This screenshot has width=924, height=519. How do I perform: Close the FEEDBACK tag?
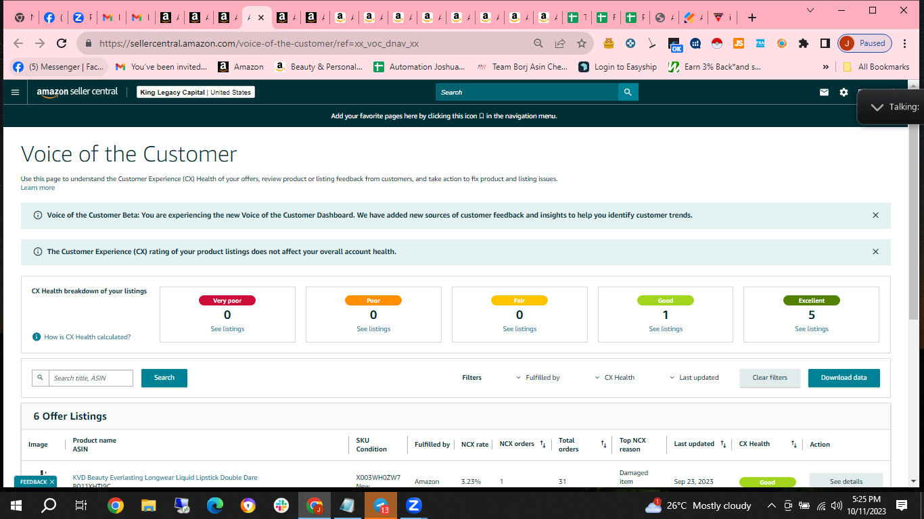pyautogui.click(x=51, y=482)
